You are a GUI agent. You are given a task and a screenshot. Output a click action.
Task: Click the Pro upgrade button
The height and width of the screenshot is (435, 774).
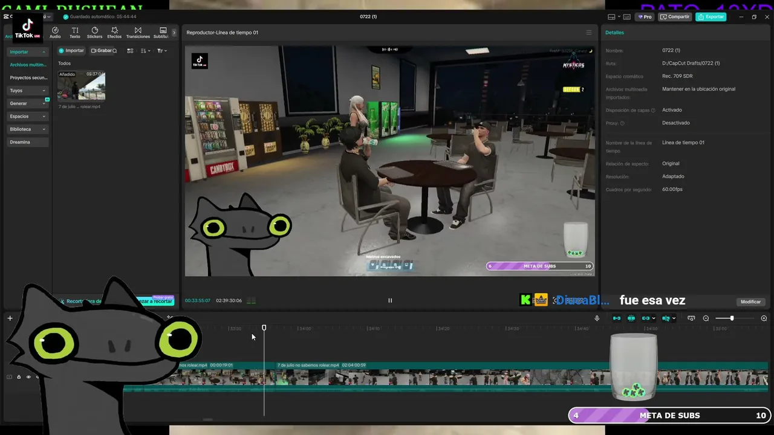[x=644, y=17]
